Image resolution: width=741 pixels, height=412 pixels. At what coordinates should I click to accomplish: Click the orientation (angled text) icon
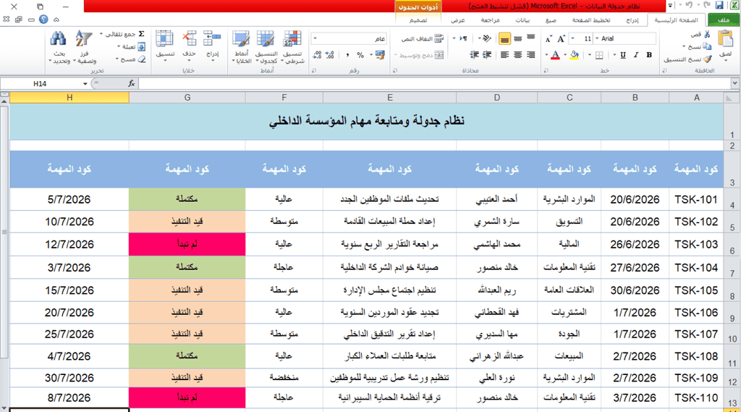pyautogui.click(x=487, y=38)
